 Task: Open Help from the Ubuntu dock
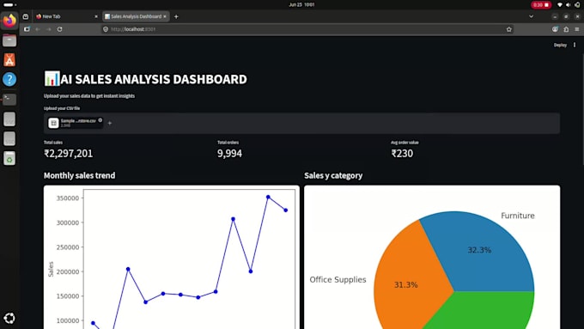9,79
